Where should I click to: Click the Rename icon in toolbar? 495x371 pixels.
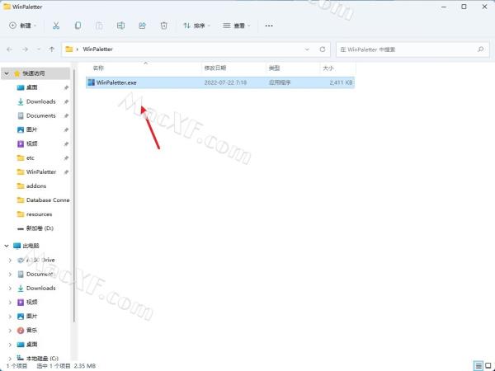(120, 26)
